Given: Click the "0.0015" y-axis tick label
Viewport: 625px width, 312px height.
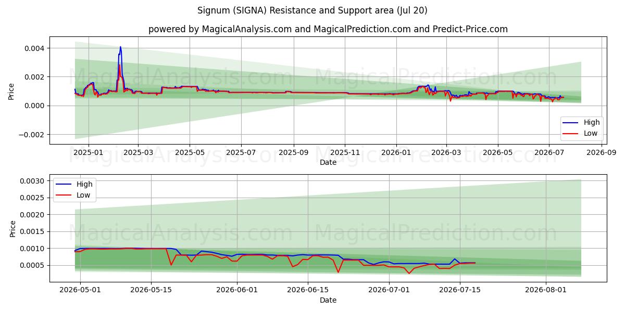Looking at the screenshot, I should click(x=33, y=231).
